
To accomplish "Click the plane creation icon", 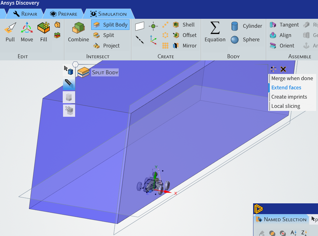I will click(x=140, y=26).
